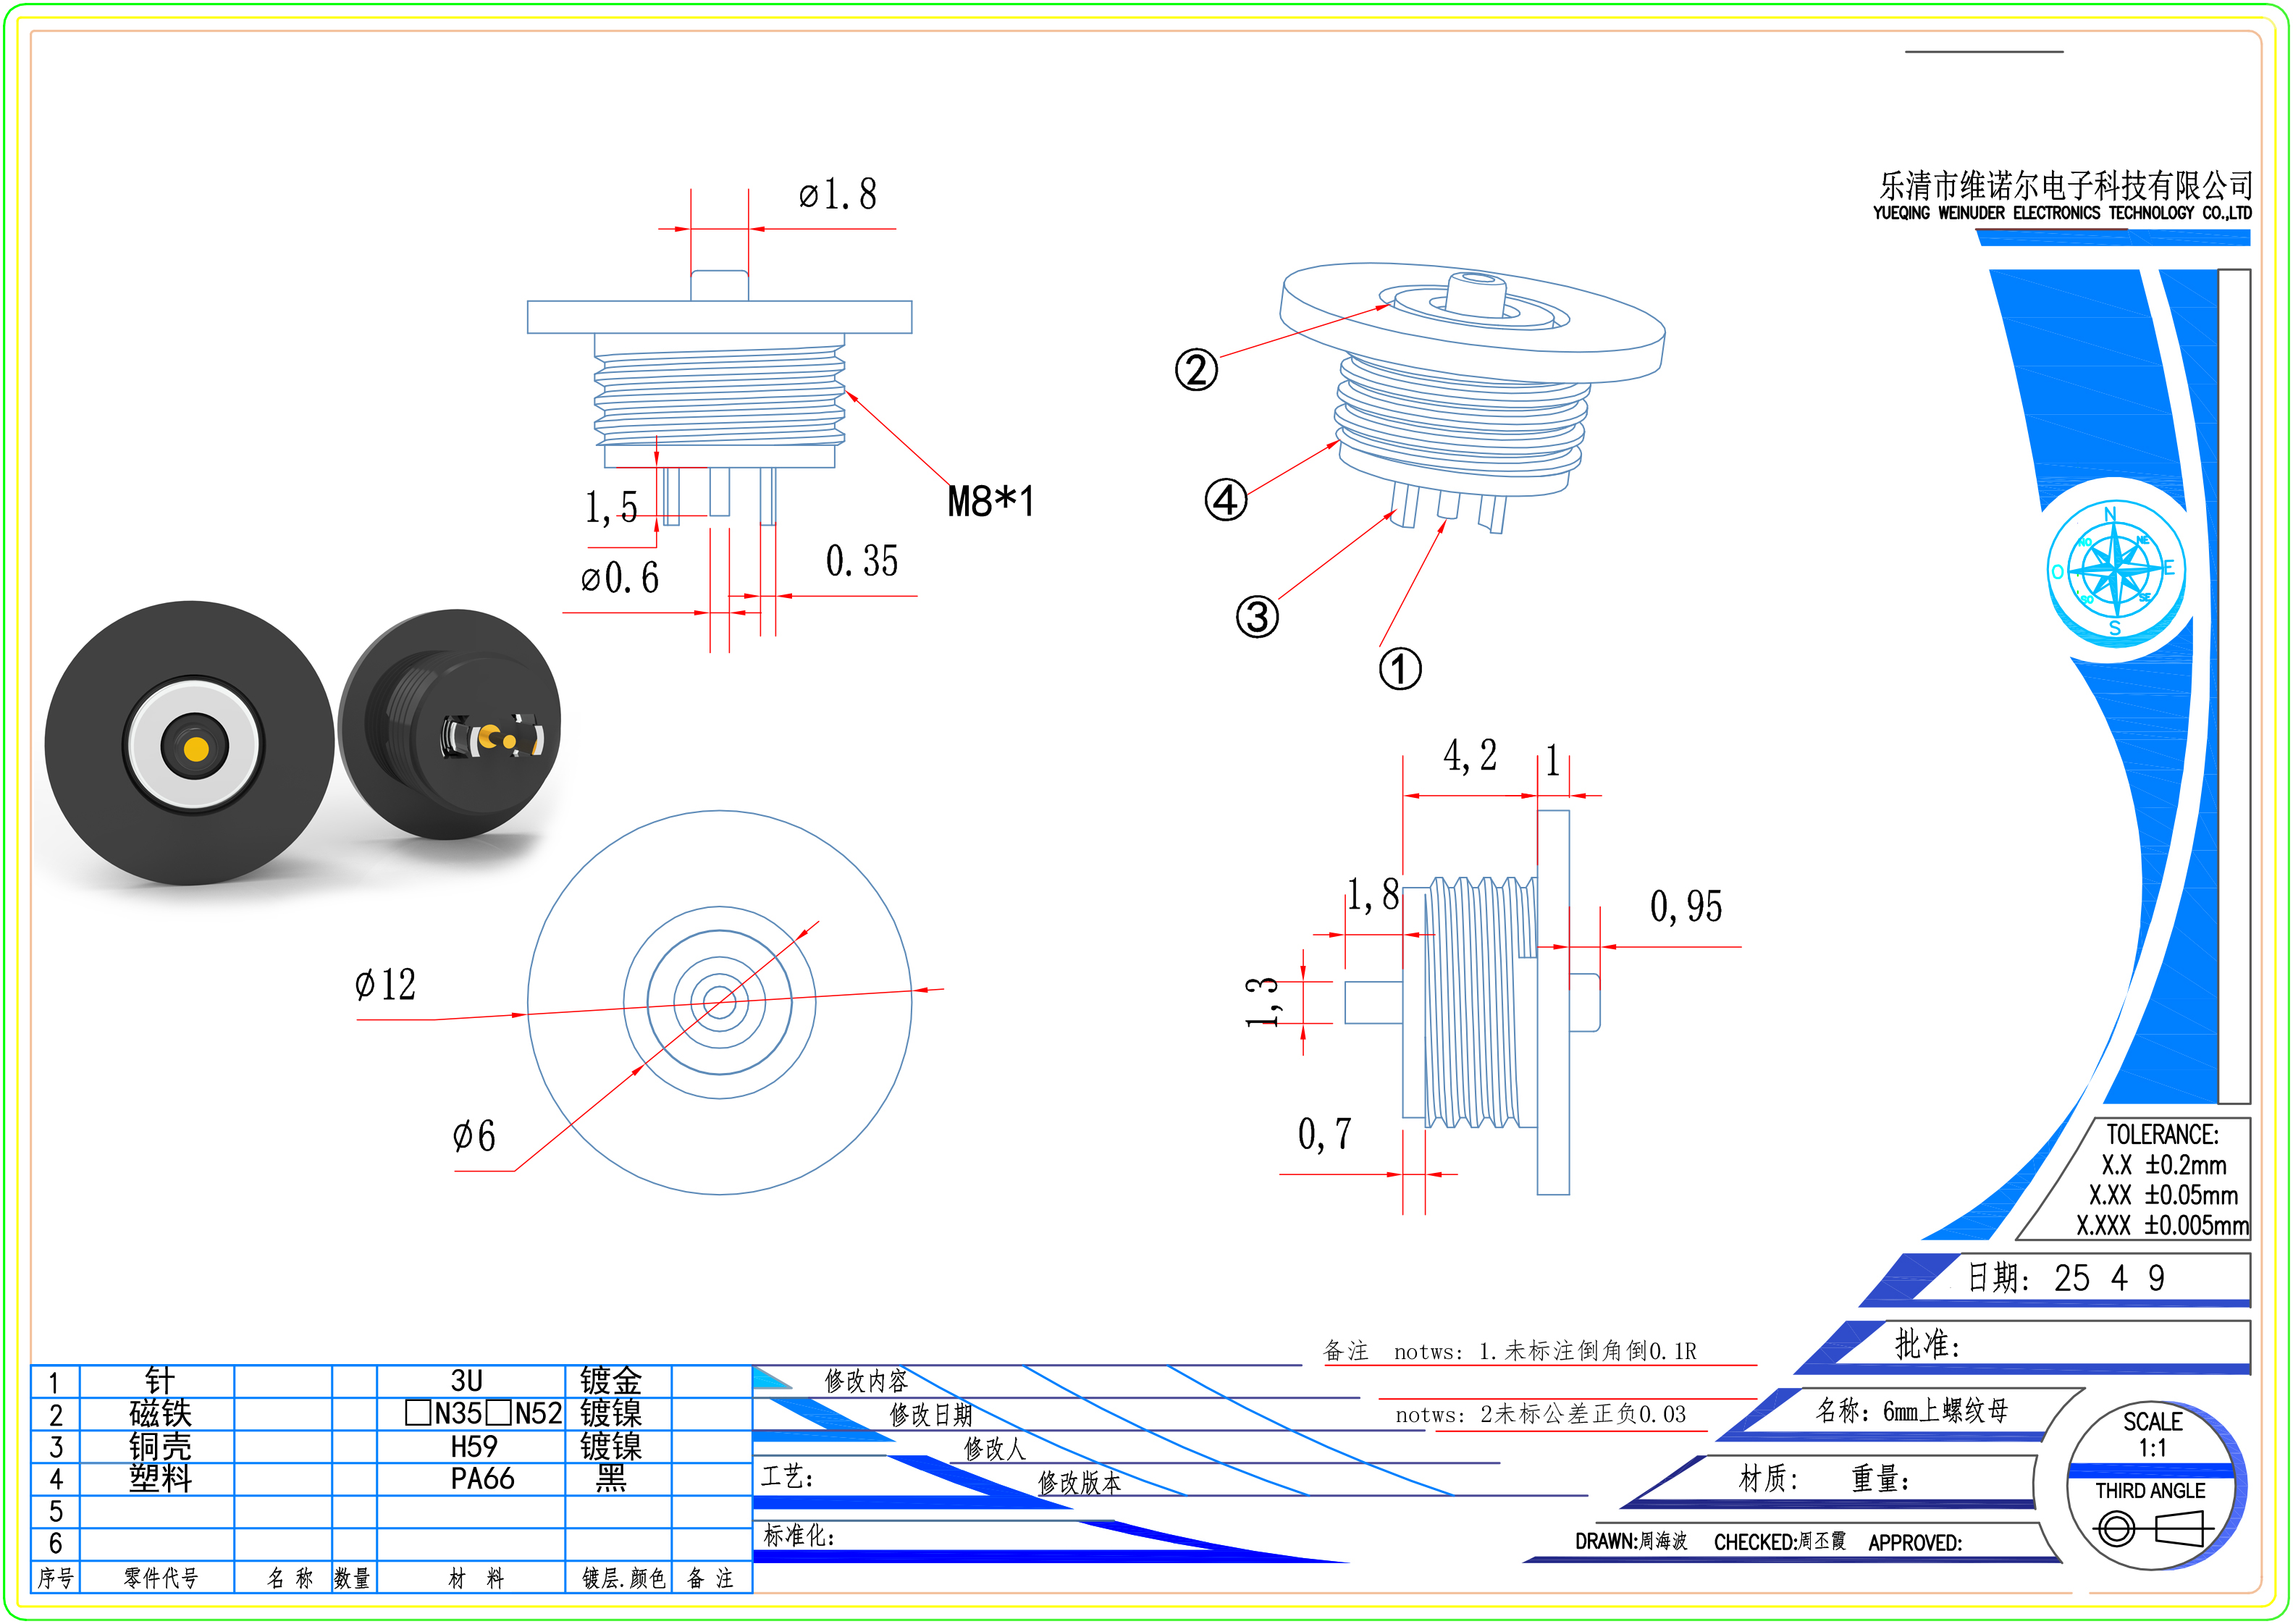Screen dimensions: 2293x1624
Task: Select the M8*1 thread callout
Action: [991, 501]
